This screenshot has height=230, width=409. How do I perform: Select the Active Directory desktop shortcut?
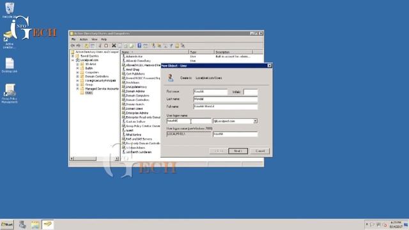[x=9, y=40]
